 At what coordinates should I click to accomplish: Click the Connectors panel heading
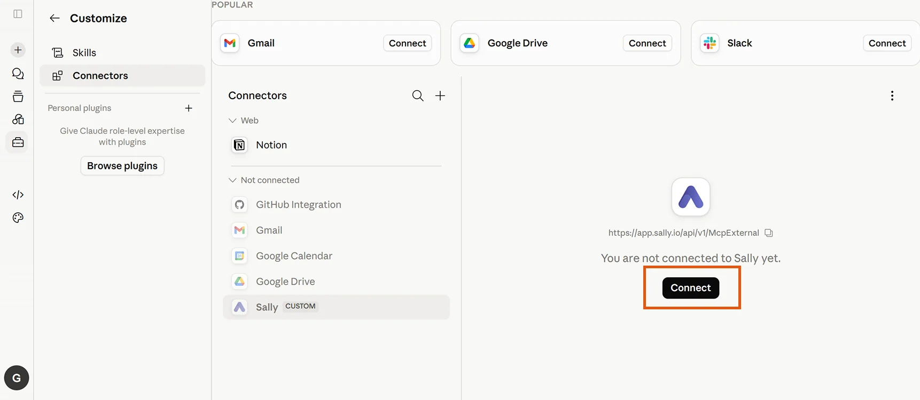pos(258,95)
